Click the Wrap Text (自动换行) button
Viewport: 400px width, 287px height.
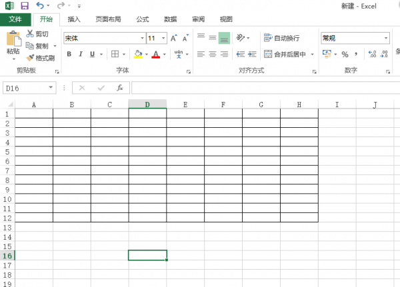tap(282, 38)
